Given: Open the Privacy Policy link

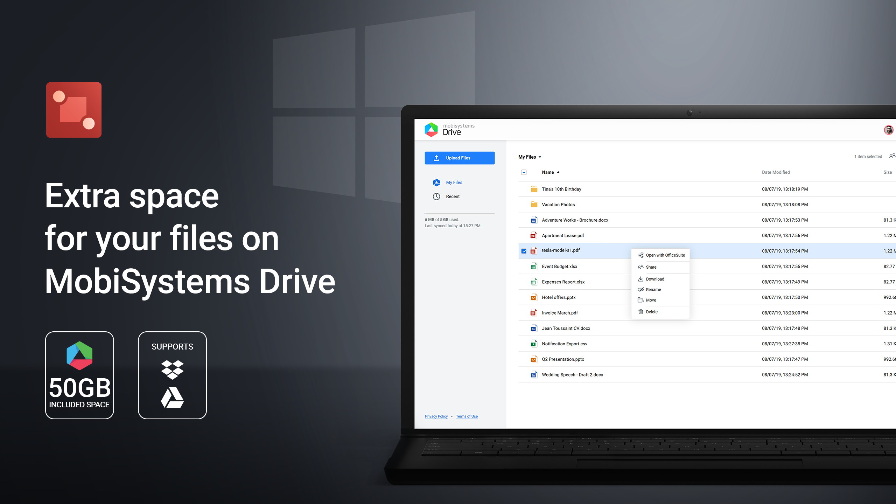Looking at the screenshot, I should tap(436, 416).
